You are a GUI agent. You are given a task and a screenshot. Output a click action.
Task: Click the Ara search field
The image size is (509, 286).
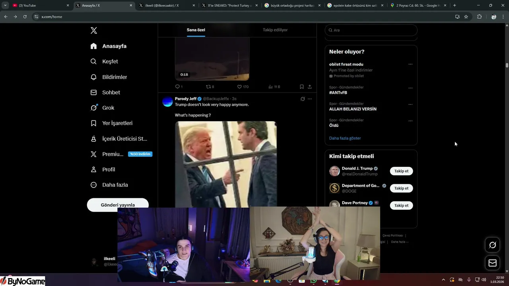371,30
